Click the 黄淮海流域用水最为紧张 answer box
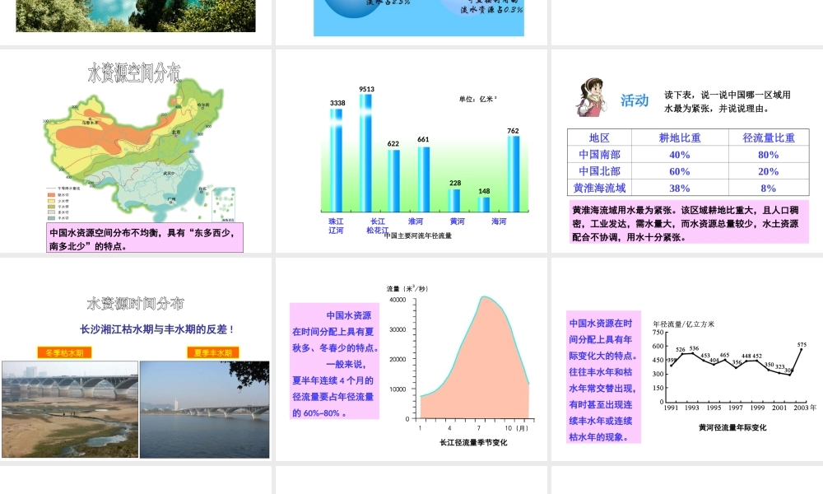 point(688,222)
